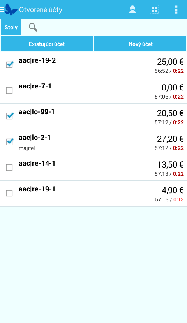The height and width of the screenshot is (323, 187).
Task: Uncheck the aac|lo-2-1 majitel checkbox
Action: point(9,142)
